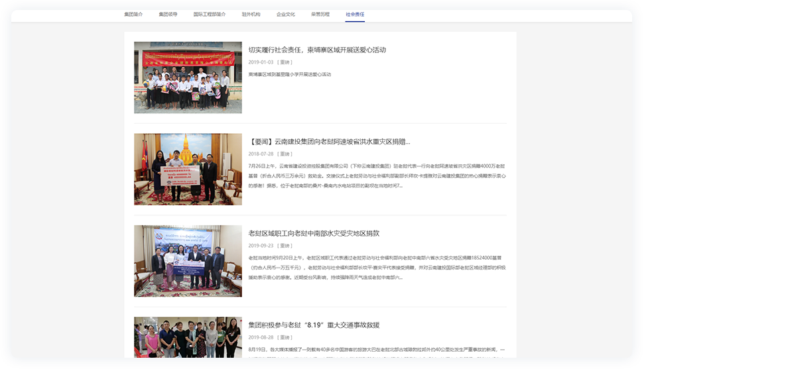Click the [重磅] tag beside 2018-07-28
Image resolution: width=796 pixels, height=369 pixels.
point(285,154)
